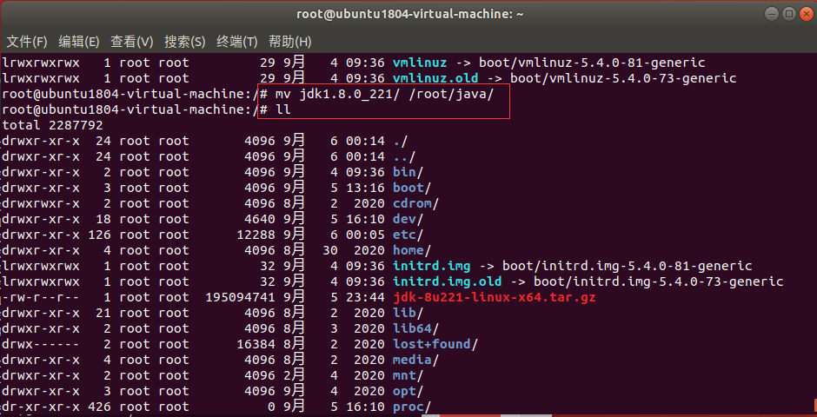Click target boot/initrd.img-5.4.0-73-generic
Screen dimensions: 817x417
[659, 281]
